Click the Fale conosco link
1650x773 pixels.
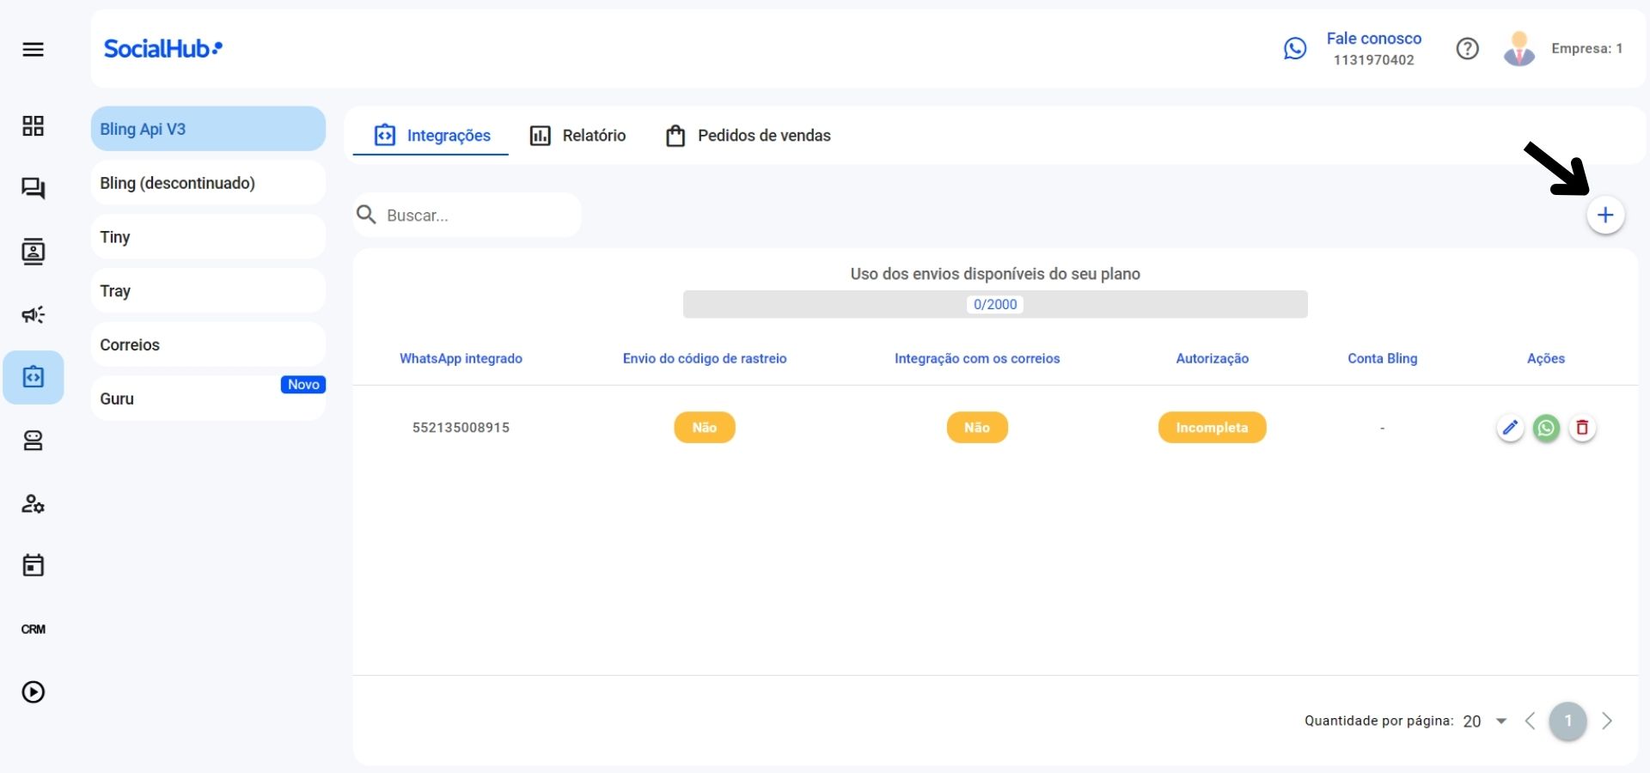point(1373,38)
